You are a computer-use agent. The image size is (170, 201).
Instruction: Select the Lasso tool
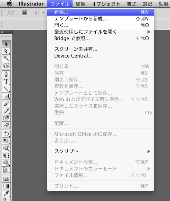(6, 65)
